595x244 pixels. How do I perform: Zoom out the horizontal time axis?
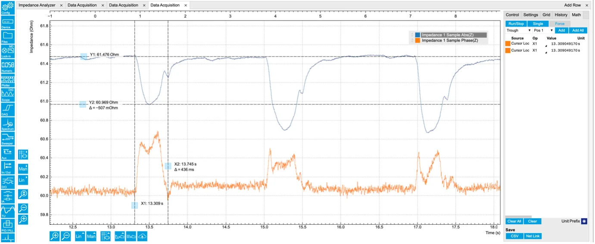point(66,236)
